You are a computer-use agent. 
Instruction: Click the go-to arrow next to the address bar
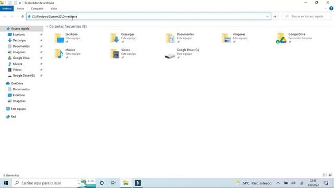click(x=275, y=16)
